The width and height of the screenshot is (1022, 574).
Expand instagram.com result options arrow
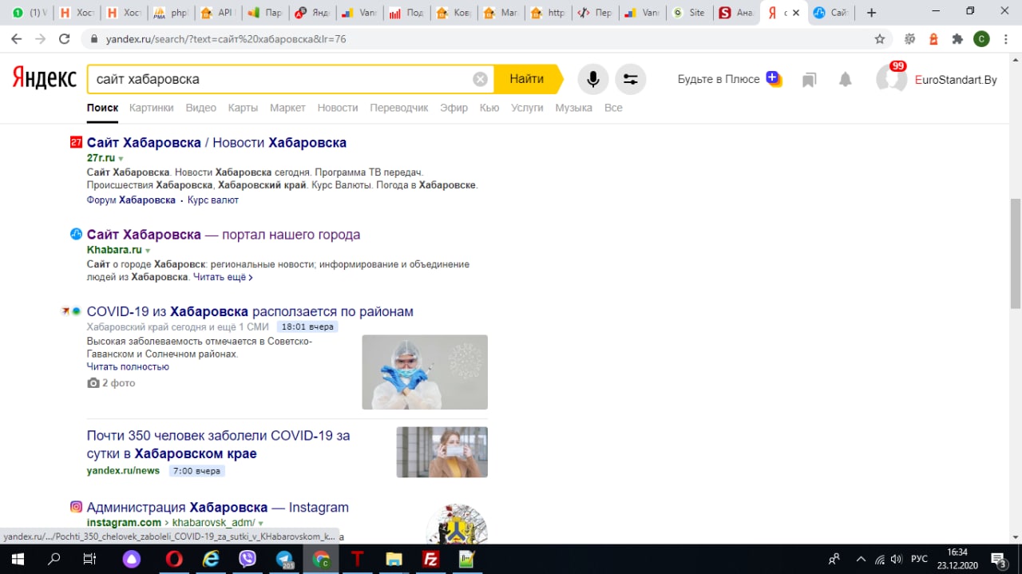click(261, 524)
